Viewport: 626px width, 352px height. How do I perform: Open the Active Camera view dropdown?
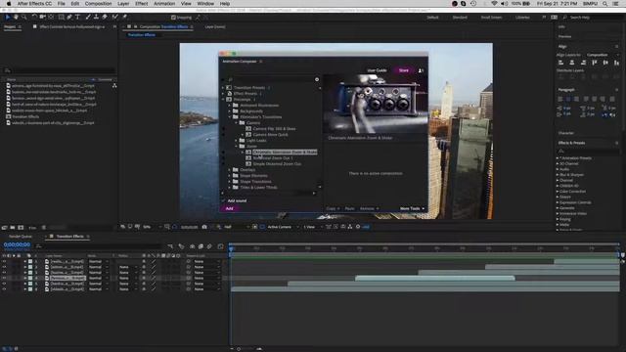283,227
